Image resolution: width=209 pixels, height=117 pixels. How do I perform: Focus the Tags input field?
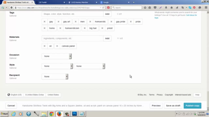tap(72, 14)
